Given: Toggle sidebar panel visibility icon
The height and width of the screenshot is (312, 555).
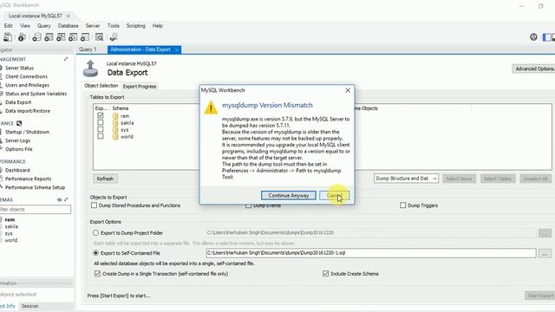Looking at the screenshot, I should click(547, 37).
